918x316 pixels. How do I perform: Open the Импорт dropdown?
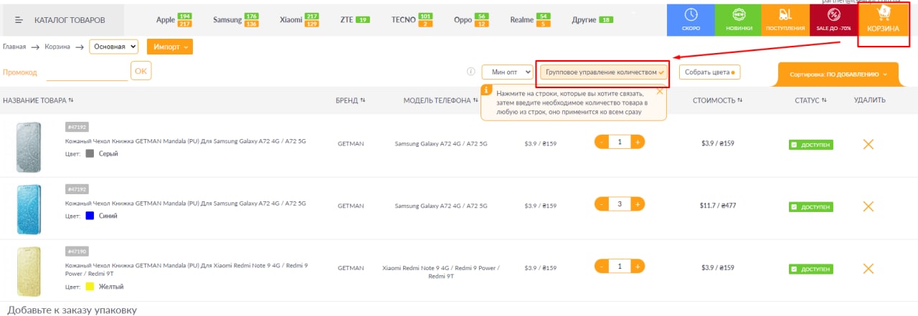(x=169, y=47)
